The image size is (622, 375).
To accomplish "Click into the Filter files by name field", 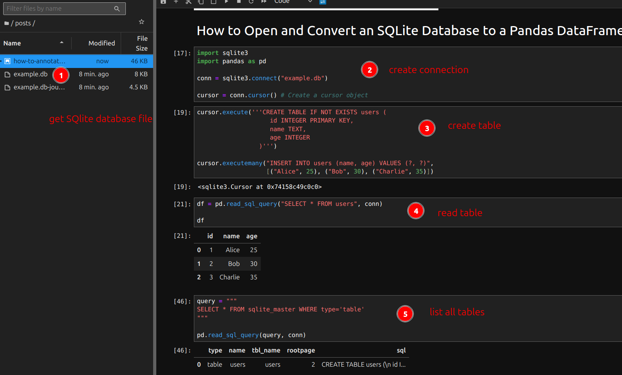I will pyautogui.click(x=59, y=9).
